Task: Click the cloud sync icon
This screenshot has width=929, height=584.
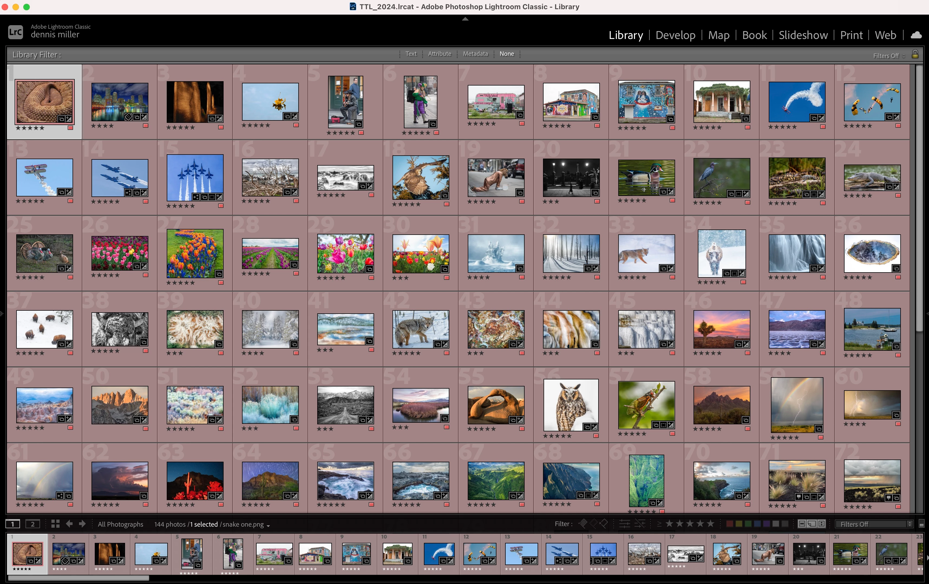Action: pos(916,35)
